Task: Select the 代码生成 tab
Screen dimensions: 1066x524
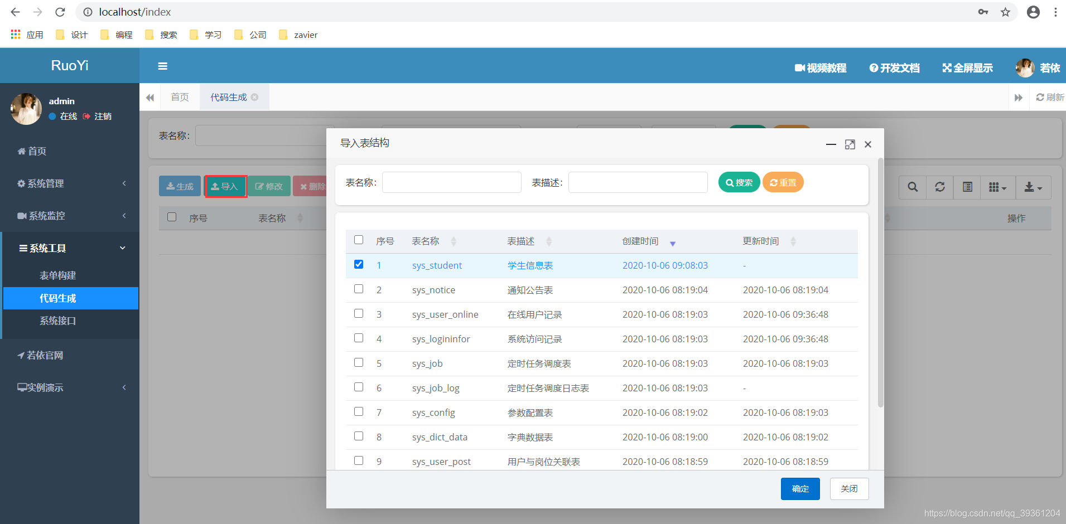Action: [x=229, y=97]
